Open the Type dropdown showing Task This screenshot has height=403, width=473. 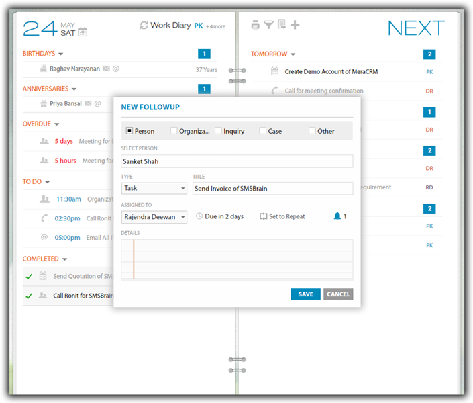point(154,189)
